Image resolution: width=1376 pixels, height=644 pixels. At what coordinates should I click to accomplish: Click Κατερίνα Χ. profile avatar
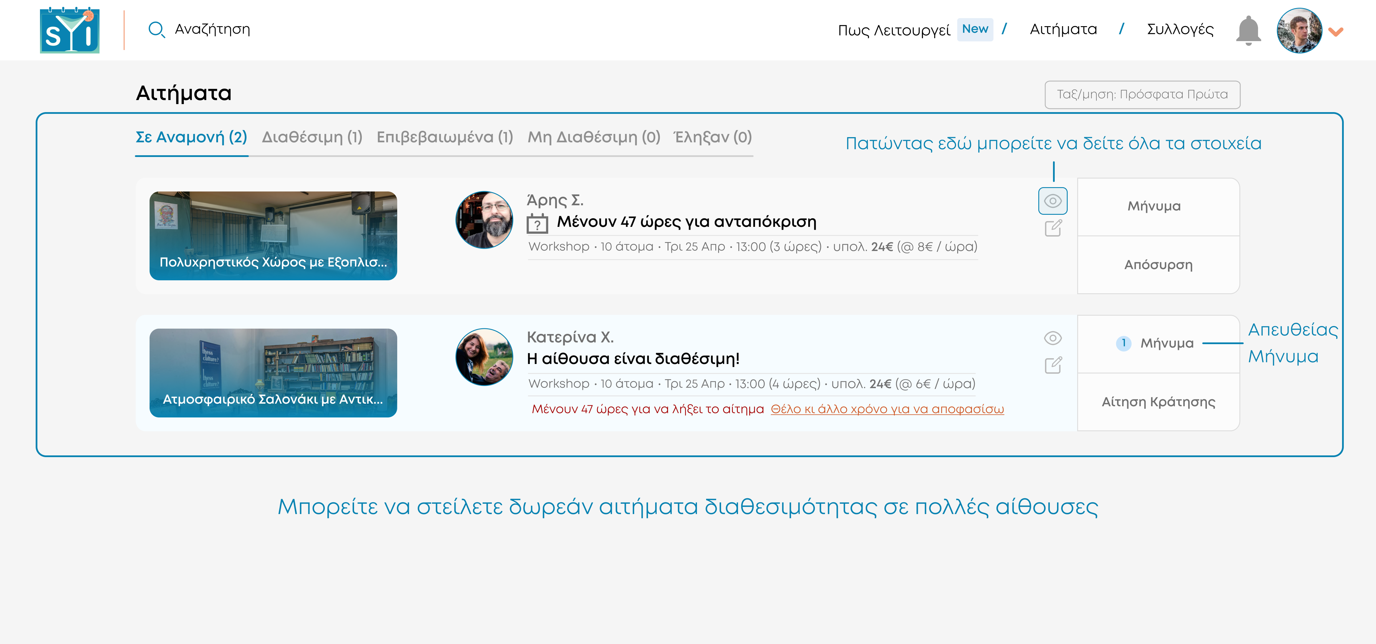(484, 357)
